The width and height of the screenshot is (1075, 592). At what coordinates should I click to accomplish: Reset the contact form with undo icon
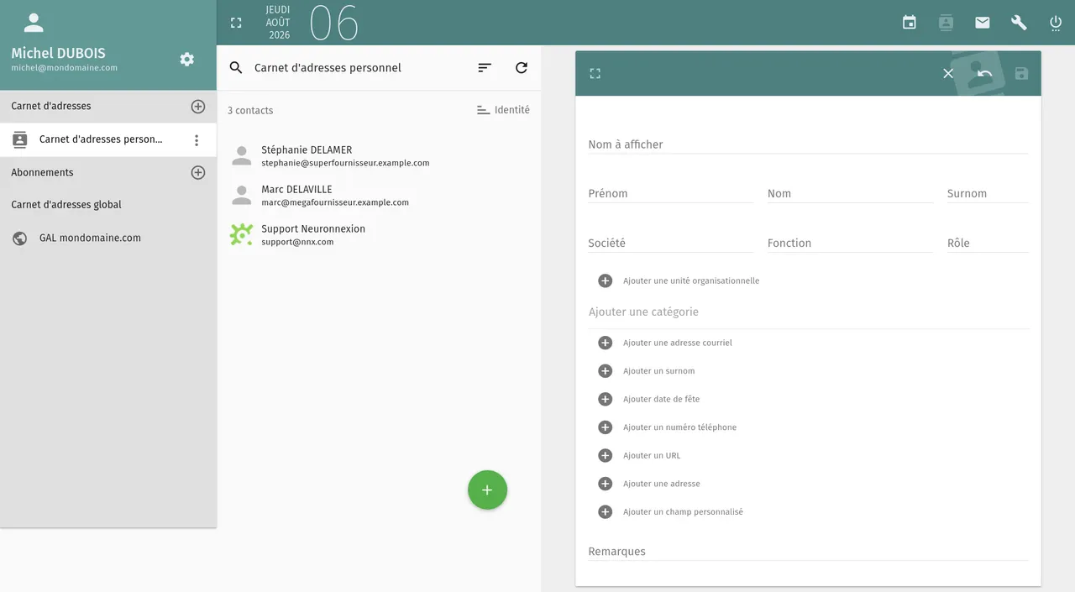pos(985,74)
